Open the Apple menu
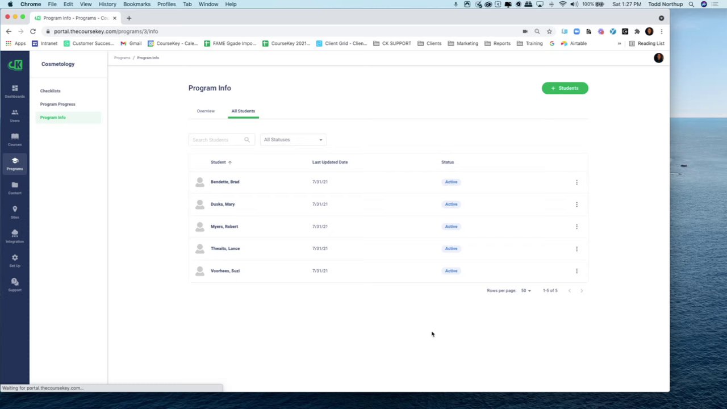Viewport: 727px width, 409px height. [10, 4]
